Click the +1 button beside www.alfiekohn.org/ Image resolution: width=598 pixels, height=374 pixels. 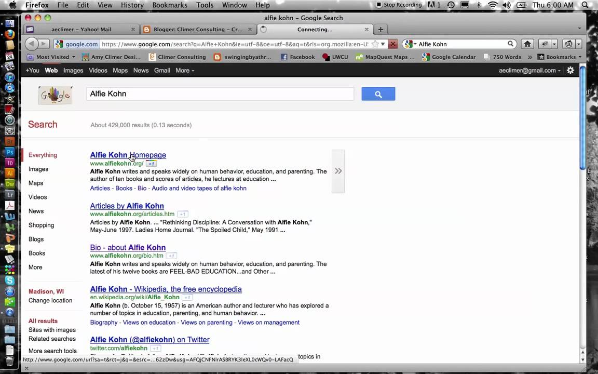[x=152, y=164]
